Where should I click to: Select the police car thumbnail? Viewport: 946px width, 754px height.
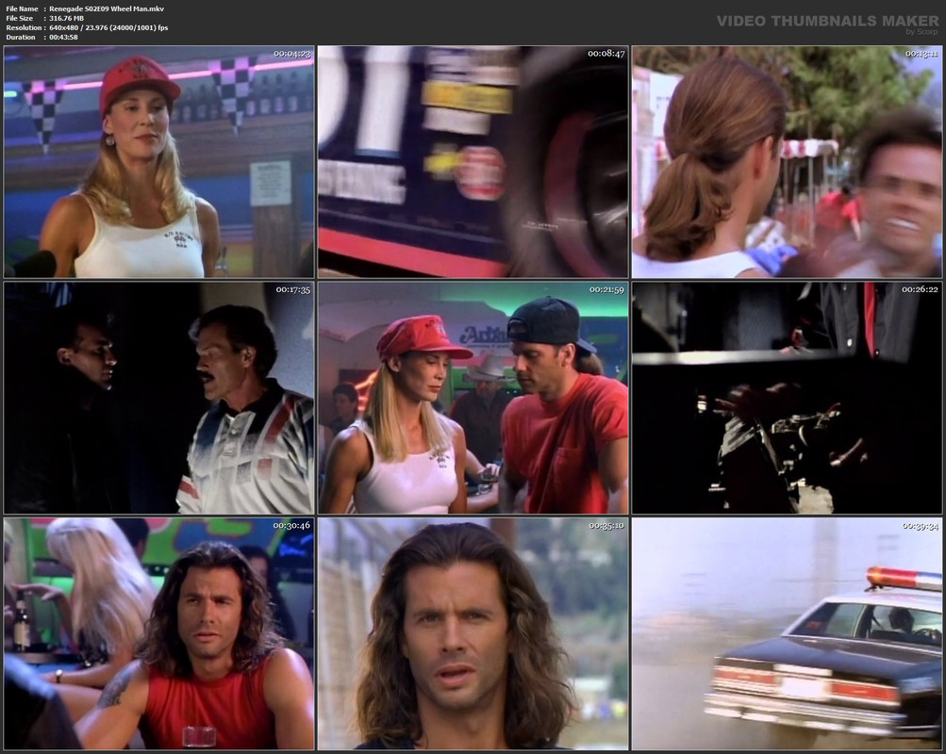787,633
